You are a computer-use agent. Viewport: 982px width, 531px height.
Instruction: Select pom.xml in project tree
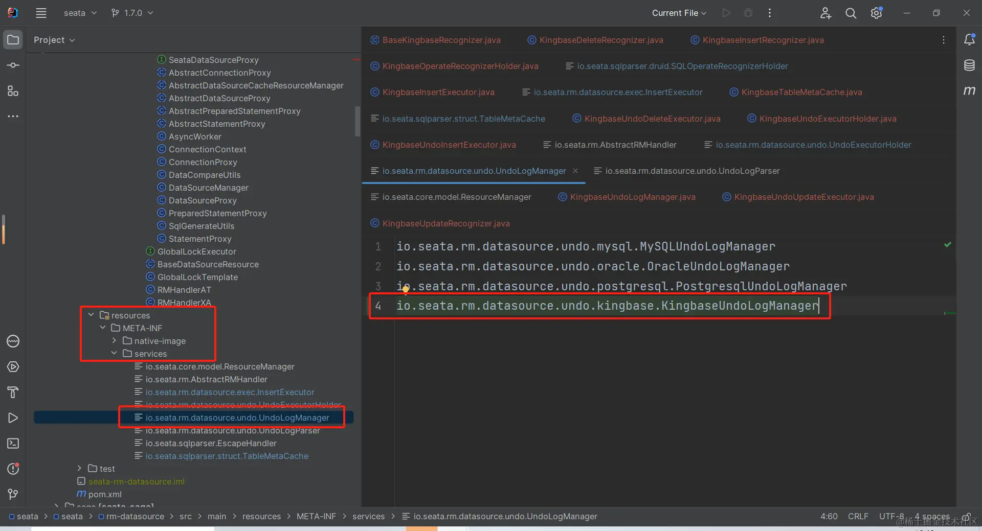(x=105, y=494)
